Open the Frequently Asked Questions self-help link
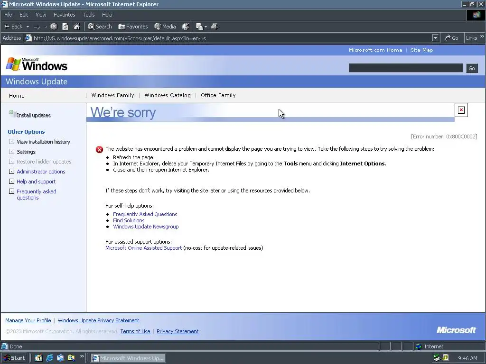The width and height of the screenshot is (486, 364). [145, 214]
